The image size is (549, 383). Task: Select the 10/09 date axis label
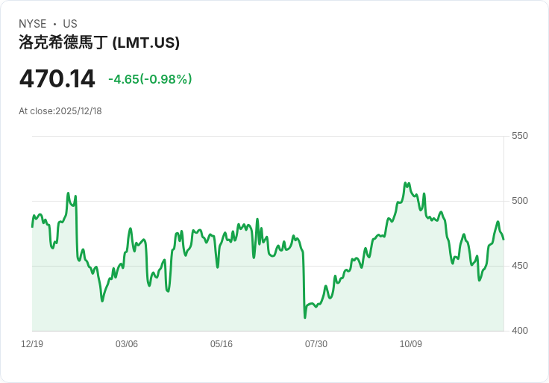click(x=411, y=344)
